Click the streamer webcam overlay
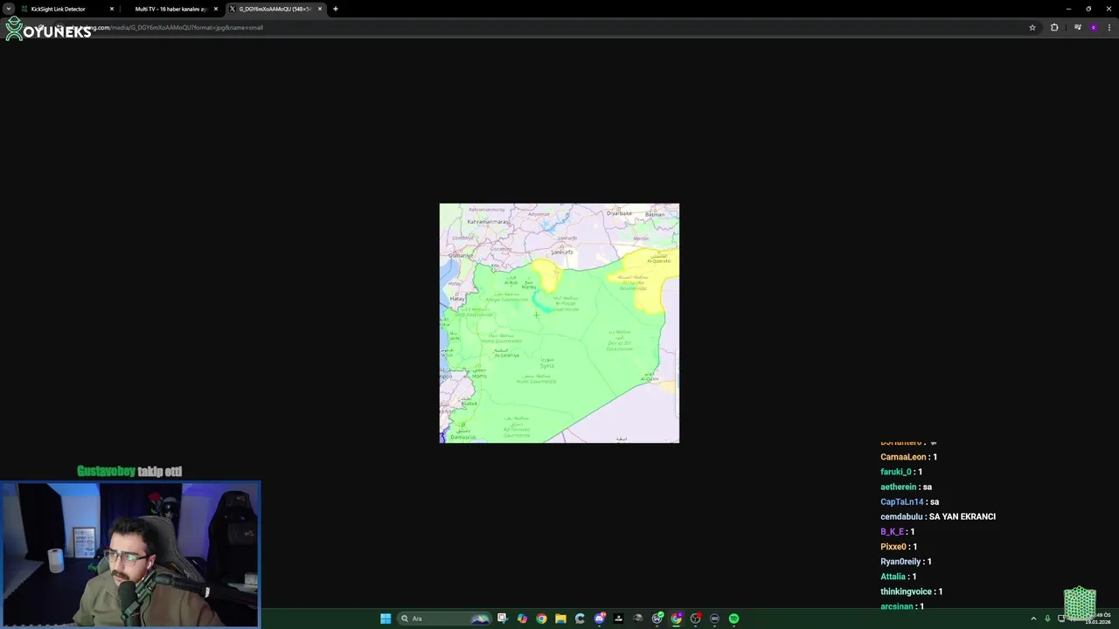The height and width of the screenshot is (629, 1119). [130, 555]
